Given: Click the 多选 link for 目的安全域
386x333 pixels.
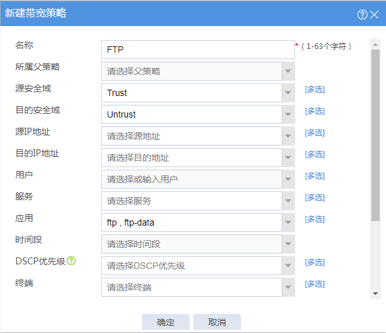Looking at the screenshot, I should coord(315,111).
